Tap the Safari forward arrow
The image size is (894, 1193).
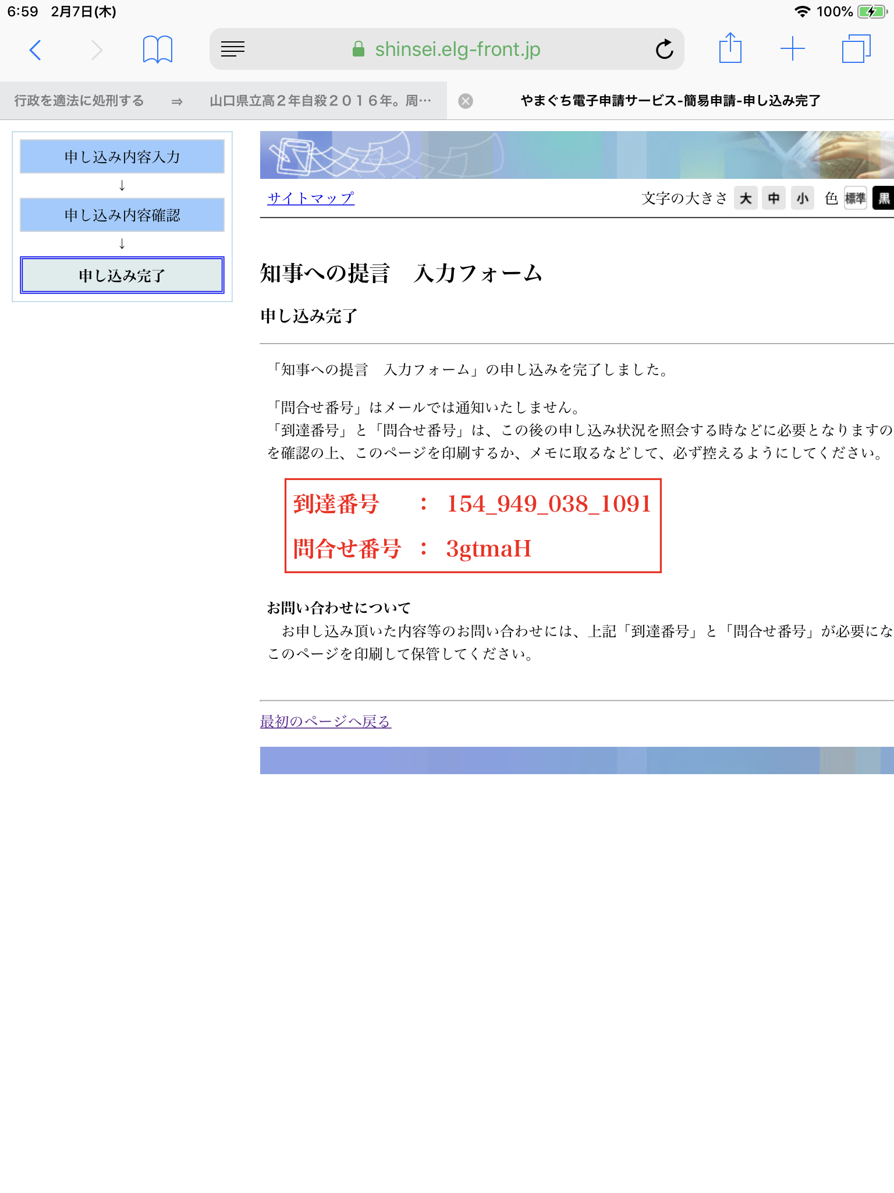[x=97, y=50]
